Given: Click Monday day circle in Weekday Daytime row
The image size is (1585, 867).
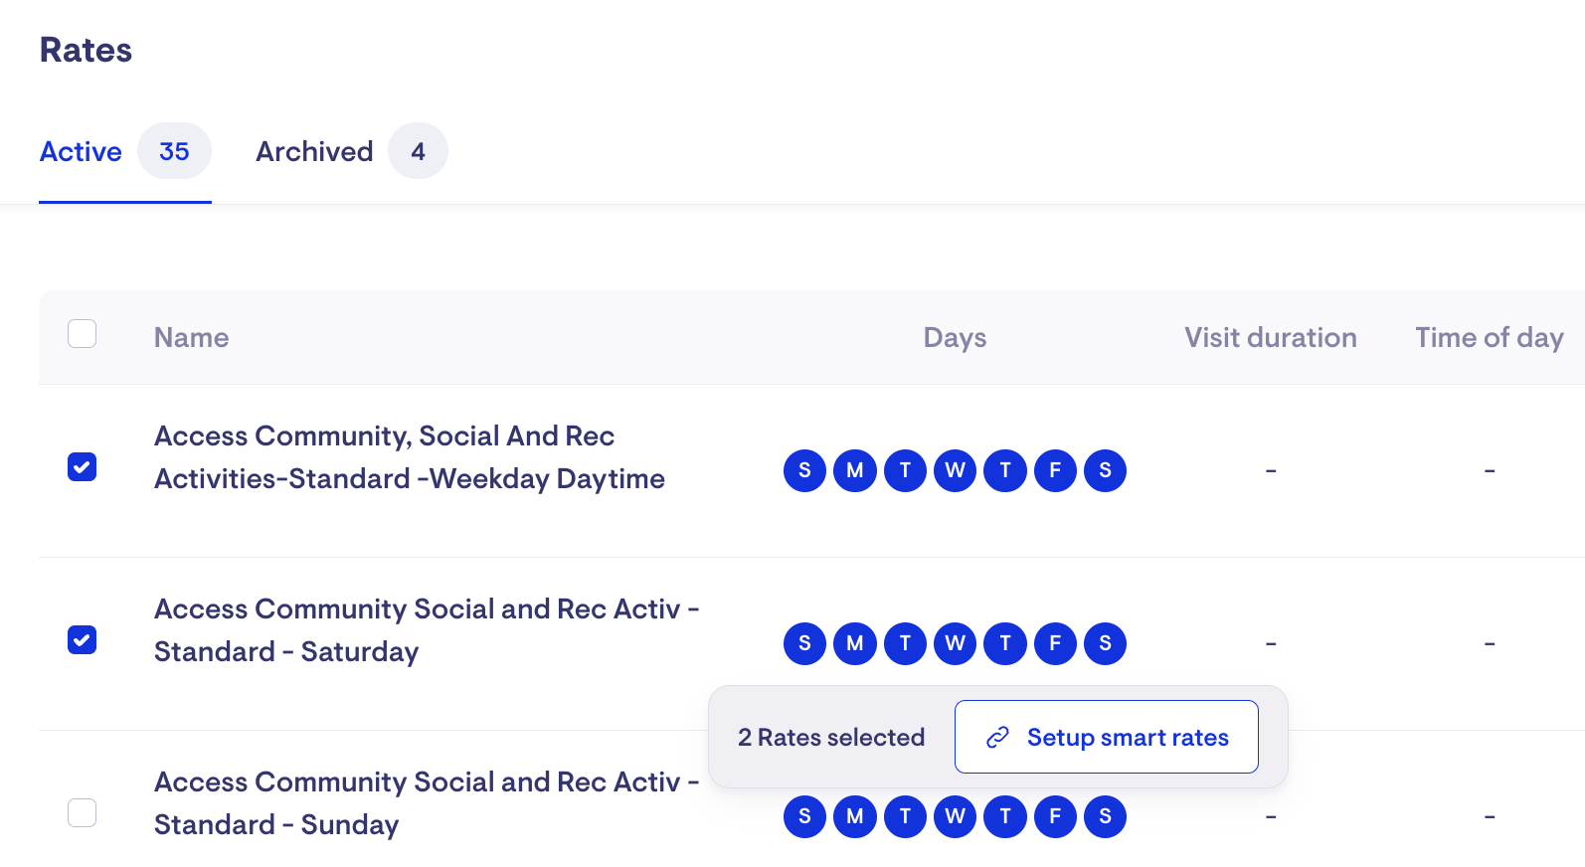Looking at the screenshot, I should [855, 470].
